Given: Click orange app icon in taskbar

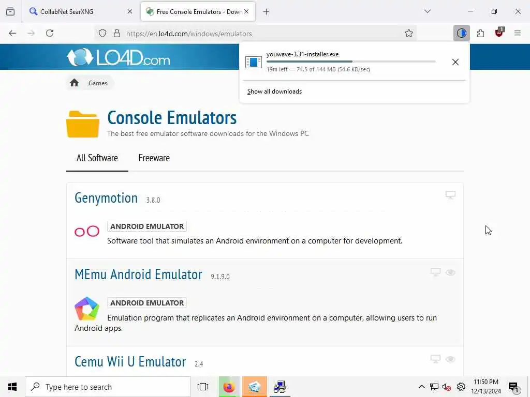Looking at the screenshot, I should point(254,387).
